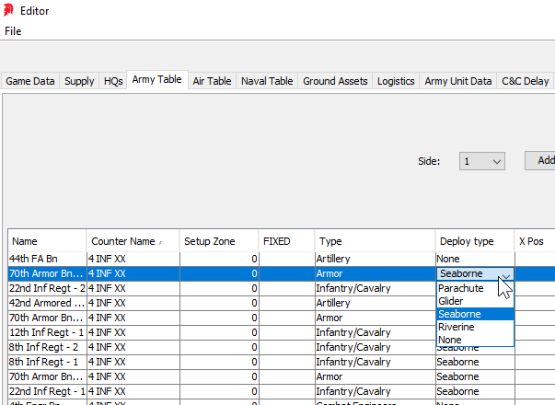Click counter name of 12th Inf Regt - 1
555x405 pixels.
(x=133, y=332)
